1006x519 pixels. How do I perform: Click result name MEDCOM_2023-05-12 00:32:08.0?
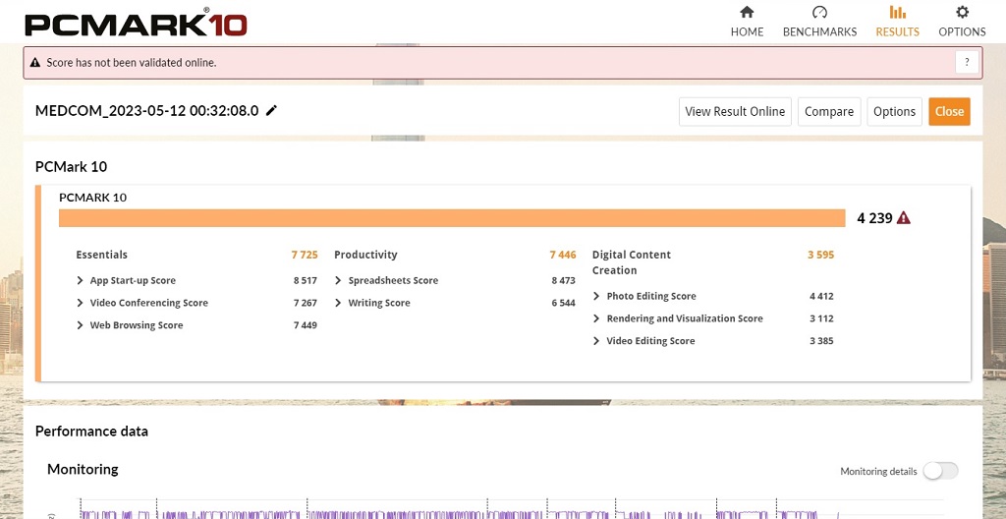click(147, 110)
